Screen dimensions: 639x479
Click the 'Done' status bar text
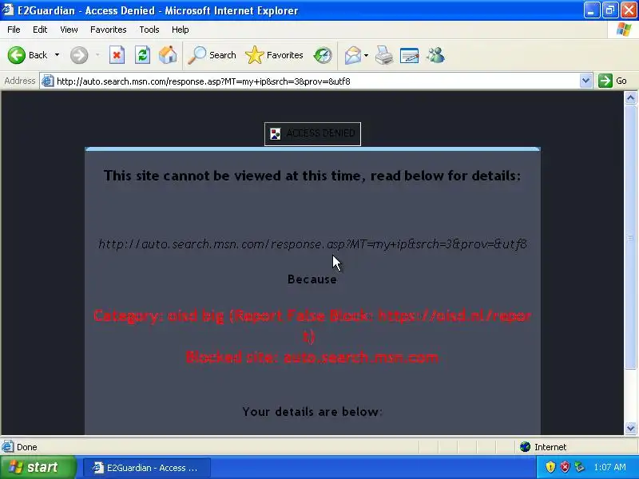point(27,447)
